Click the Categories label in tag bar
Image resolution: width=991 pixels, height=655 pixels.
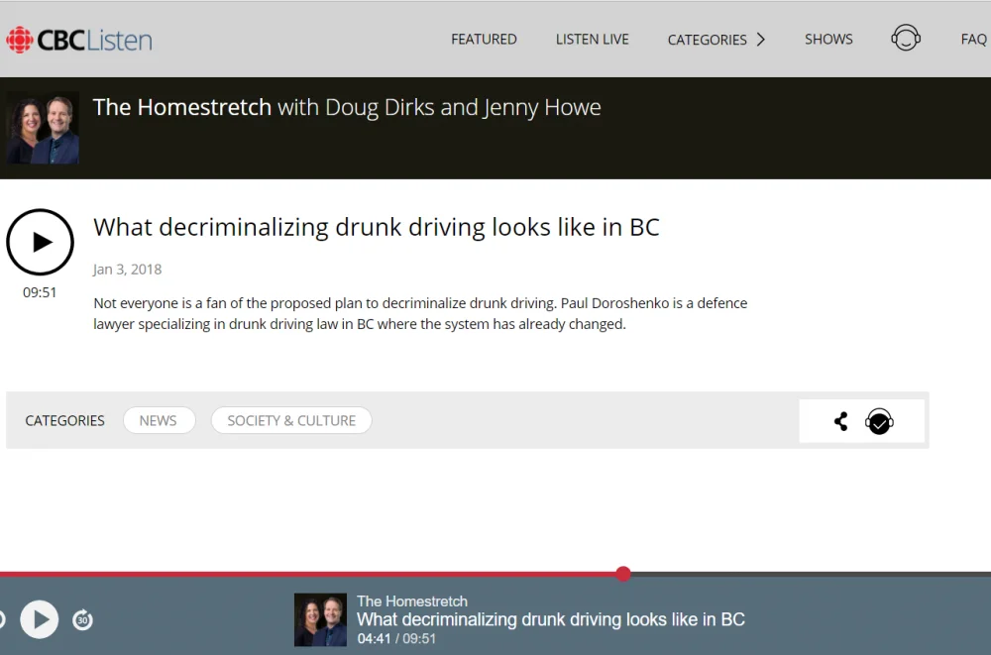tap(65, 421)
